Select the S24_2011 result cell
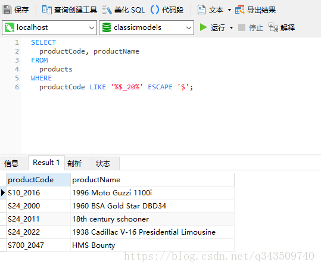Screen dimensions: 321x268 click(38, 219)
